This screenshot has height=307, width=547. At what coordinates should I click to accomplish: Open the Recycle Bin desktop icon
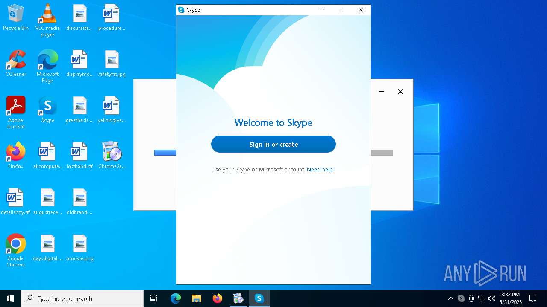tap(16, 18)
